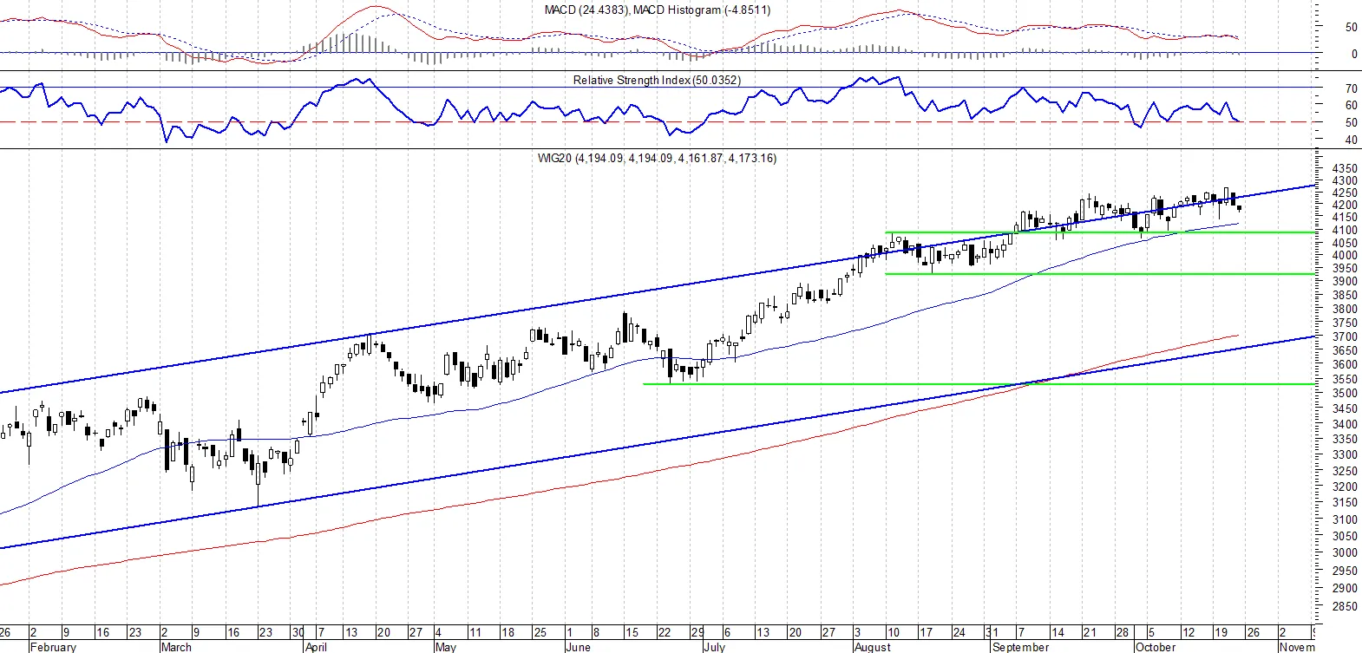The image size is (1362, 653).
Task: Click the 30 date label before April
Action: pyautogui.click(x=298, y=632)
